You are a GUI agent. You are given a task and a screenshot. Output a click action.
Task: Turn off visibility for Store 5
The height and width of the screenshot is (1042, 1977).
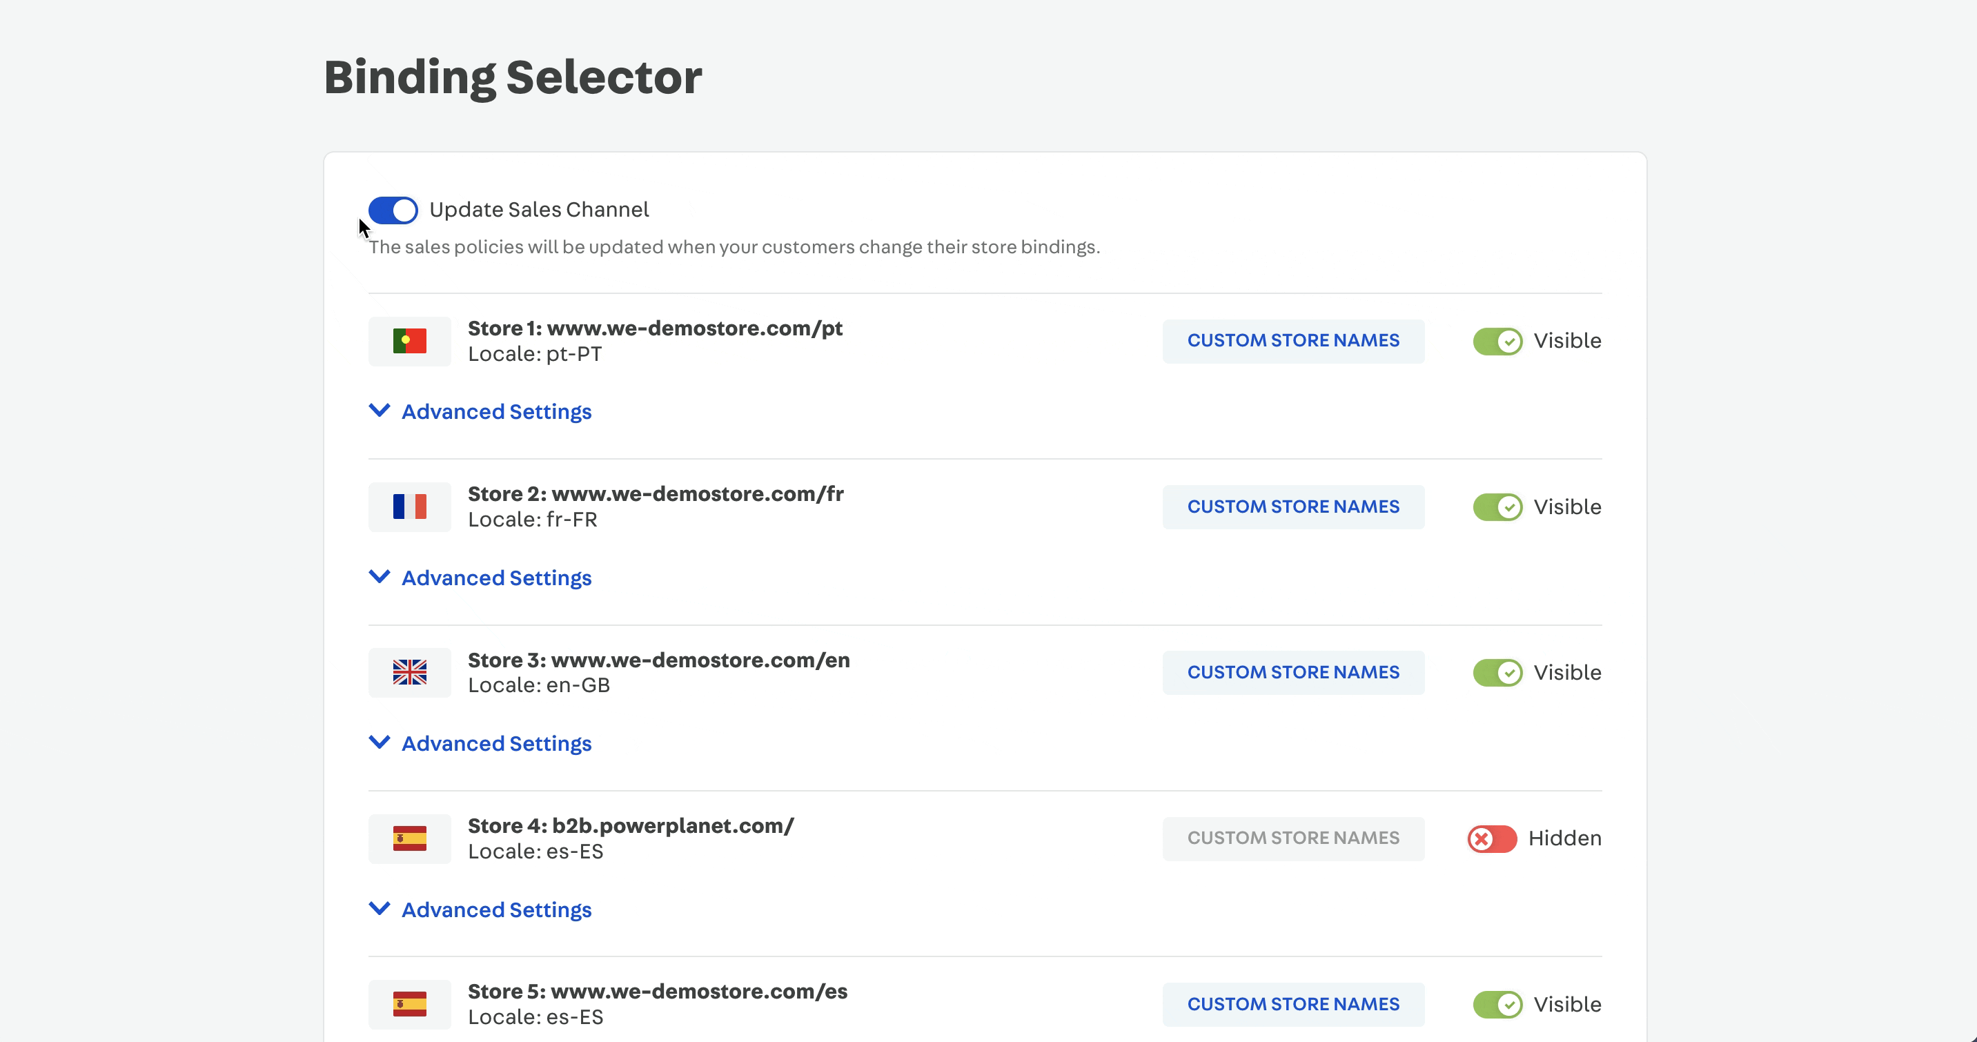pyautogui.click(x=1497, y=1005)
